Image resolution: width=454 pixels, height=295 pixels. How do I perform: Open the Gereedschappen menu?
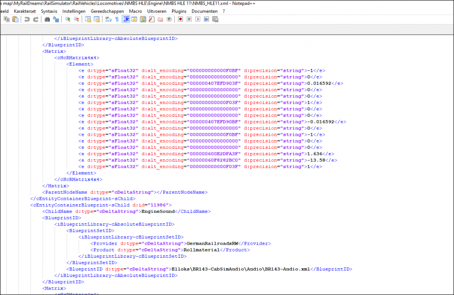(107, 11)
